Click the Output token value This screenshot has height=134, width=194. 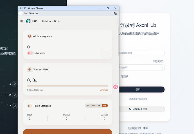66,119
